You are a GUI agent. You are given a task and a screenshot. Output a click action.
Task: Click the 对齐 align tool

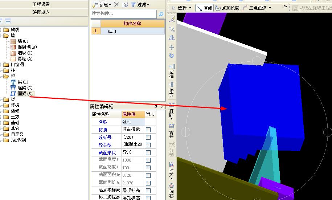[172, 171]
